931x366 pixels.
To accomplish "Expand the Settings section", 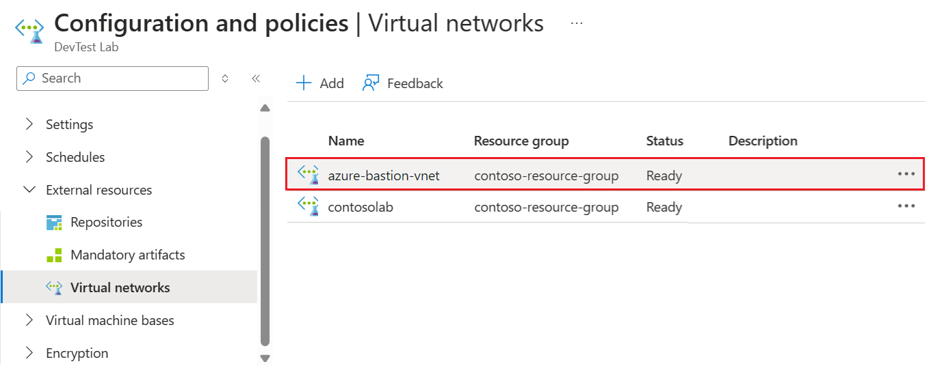I will [x=29, y=124].
